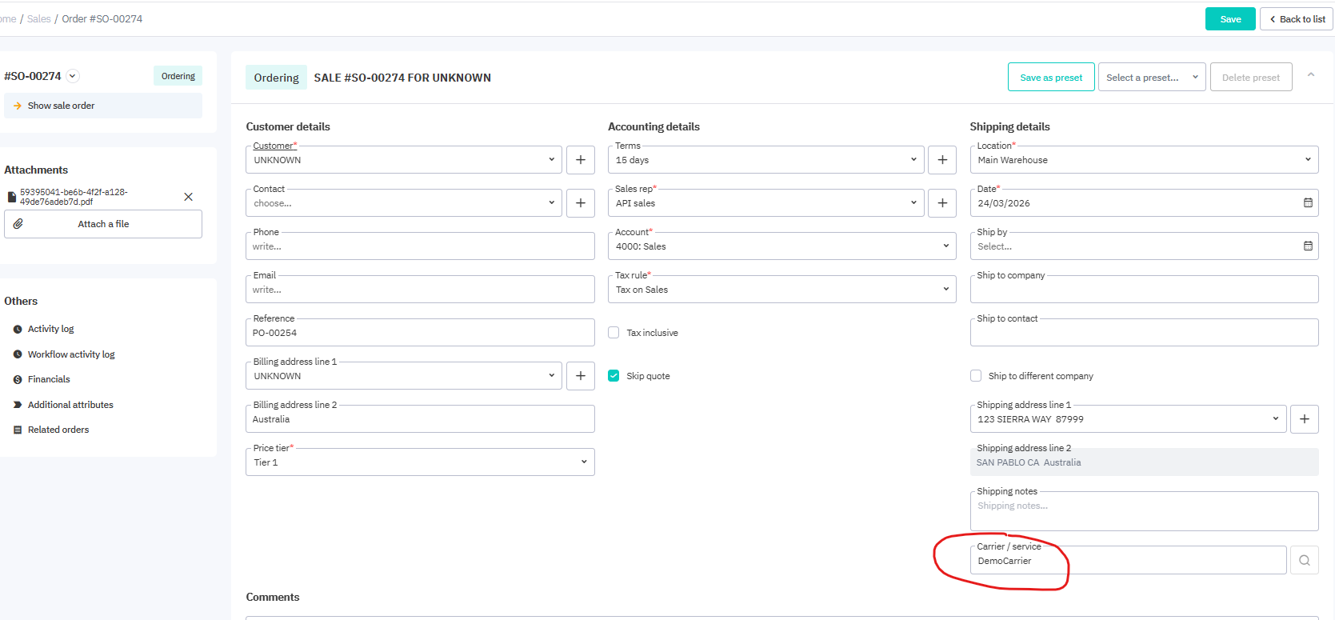Click the plus icon beside Customer field

pos(581,160)
